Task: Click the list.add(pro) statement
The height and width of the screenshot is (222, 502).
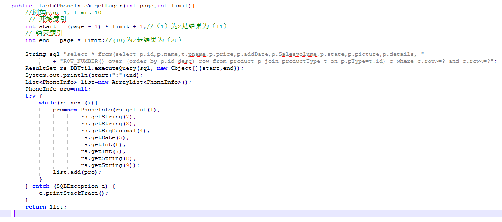Action: [x=77, y=172]
